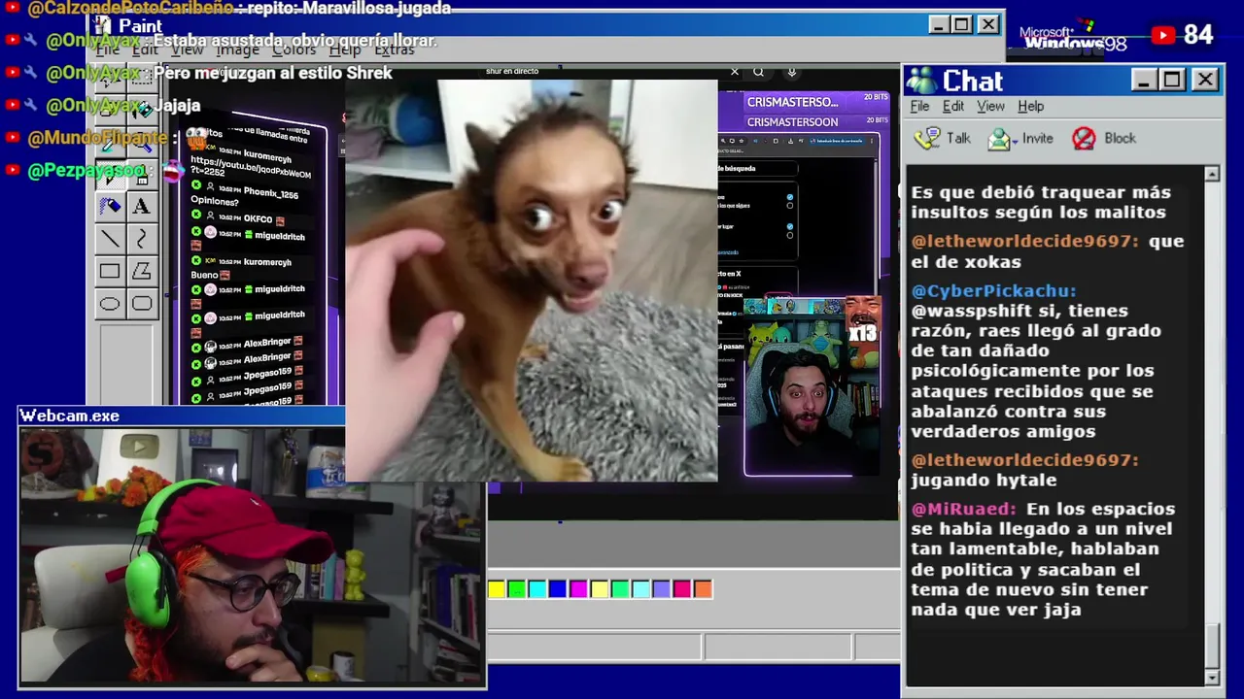Close the 'shur en directo' search bar X
This screenshot has height=699, width=1244.
(x=735, y=72)
